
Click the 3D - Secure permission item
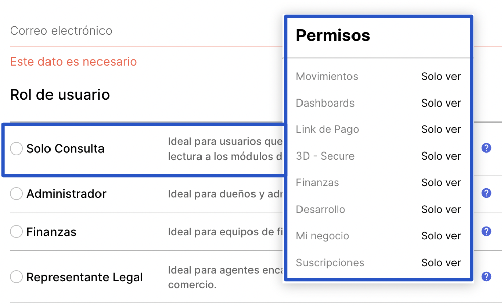click(x=378, y=156)
